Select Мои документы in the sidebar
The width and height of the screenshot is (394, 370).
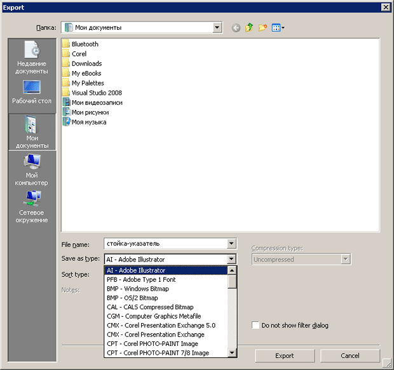tap(32, 132)
